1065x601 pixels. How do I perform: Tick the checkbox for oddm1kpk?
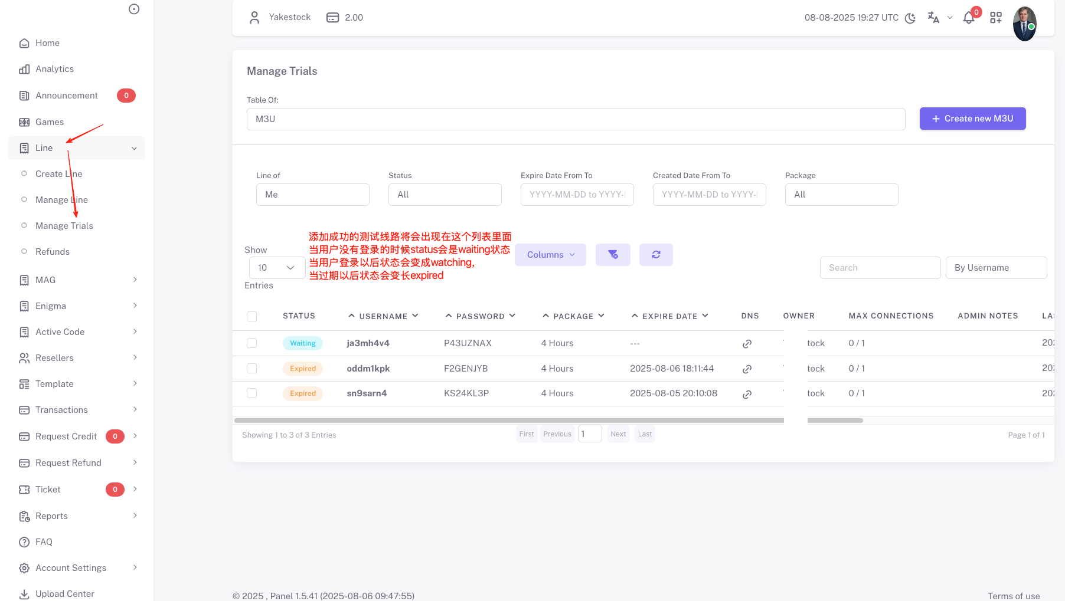tap(252, 369)
